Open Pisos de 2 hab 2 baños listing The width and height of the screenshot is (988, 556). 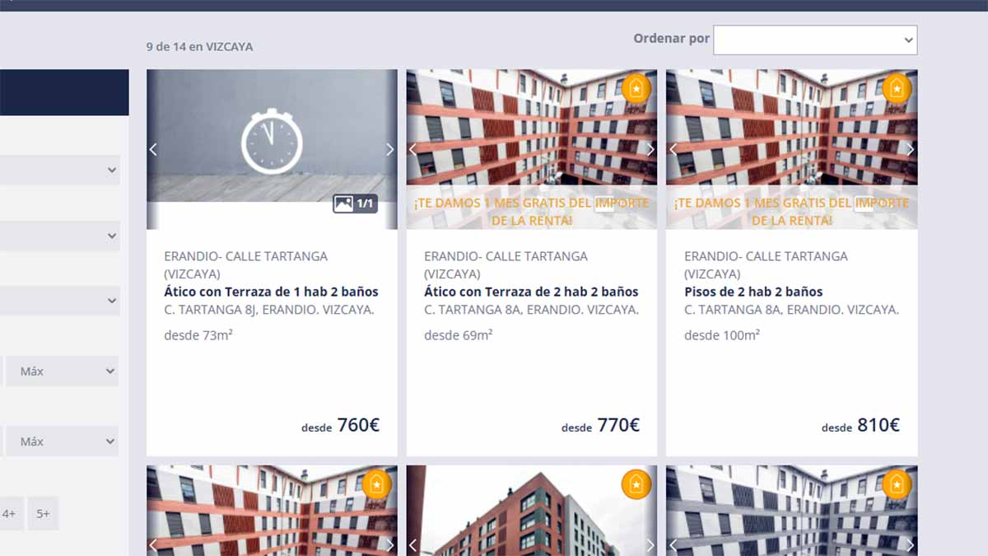753,292
